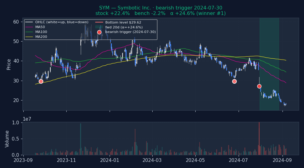Click the fwd 20d legend swatch
The image size is (304, 168).
pyautogui.click(x=99, y=27)
